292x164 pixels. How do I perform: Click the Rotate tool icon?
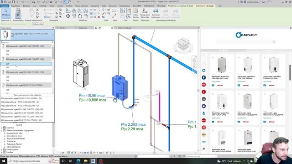[x=80, y=16]
